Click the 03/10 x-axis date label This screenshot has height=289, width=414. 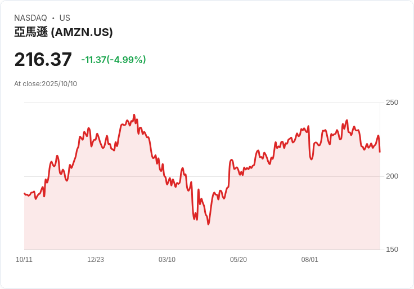click(167, 260)
